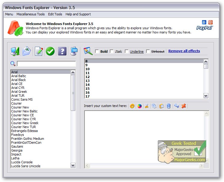The width and height of the screenshot is (224, 182).
Task: Select font size 8
Action: click(x=144, y=61)
